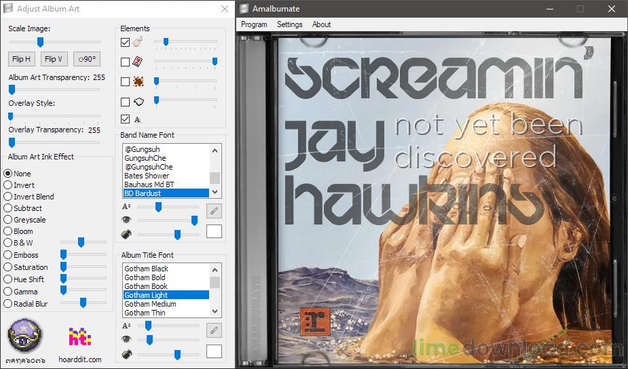
Task: Click the Adjust Album Art window icon
Action: point(8,8)
